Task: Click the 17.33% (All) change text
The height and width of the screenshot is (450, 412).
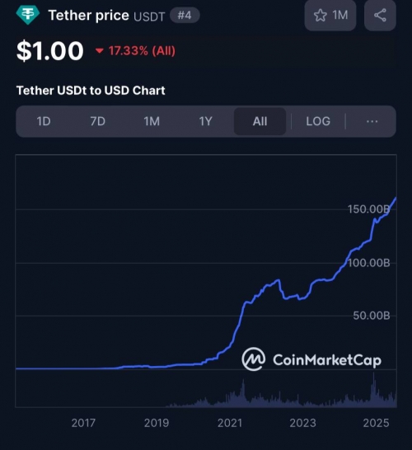Action: [x=142, y=51]
